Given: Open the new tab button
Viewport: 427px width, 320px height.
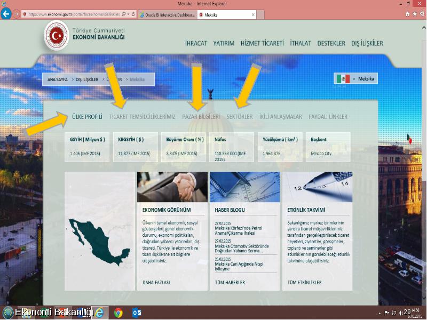Looking at the screenshot, I should coord(260,15).
